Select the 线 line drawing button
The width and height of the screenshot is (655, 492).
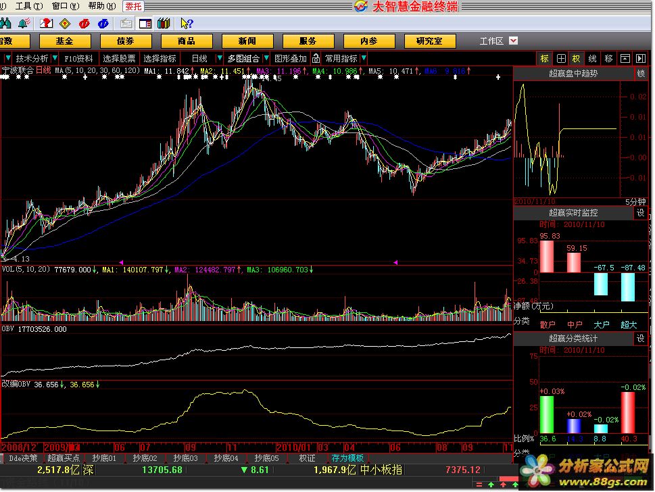(x=592, y=59)
